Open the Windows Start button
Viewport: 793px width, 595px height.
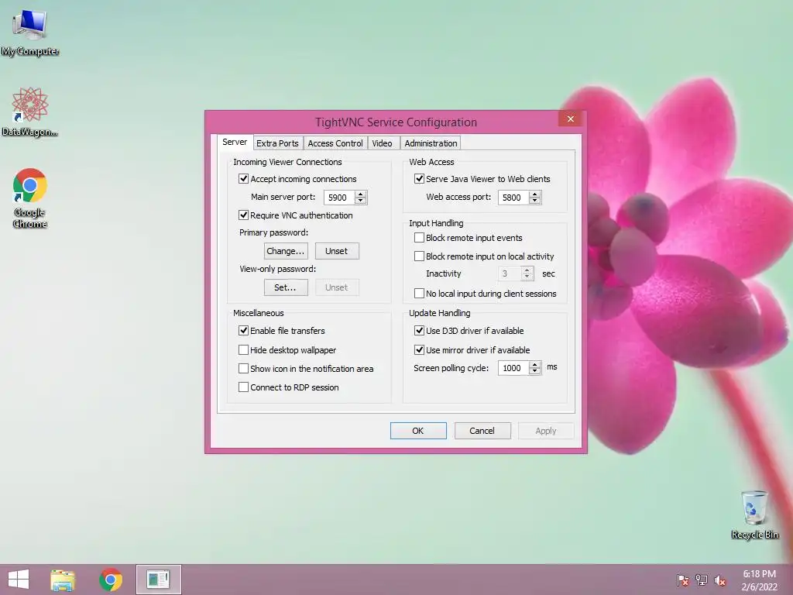[19, 580]
